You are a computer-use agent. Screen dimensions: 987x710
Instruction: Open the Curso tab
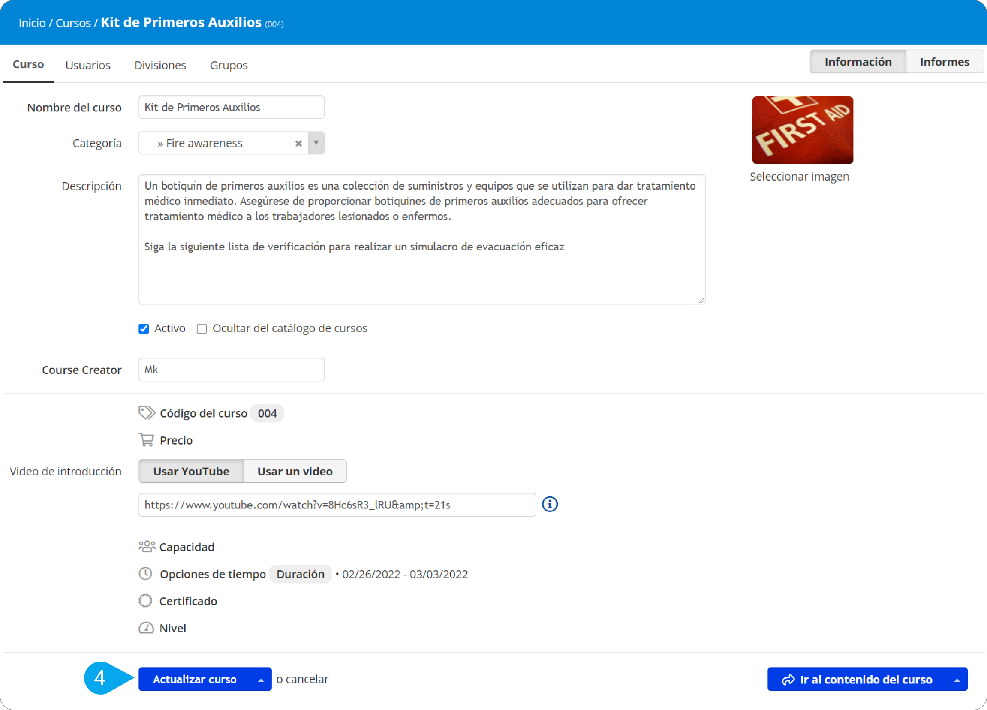(28, 64)
